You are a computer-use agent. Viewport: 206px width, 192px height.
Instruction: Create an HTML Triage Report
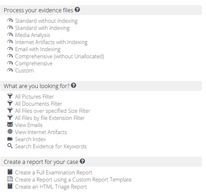click(51, 187)
